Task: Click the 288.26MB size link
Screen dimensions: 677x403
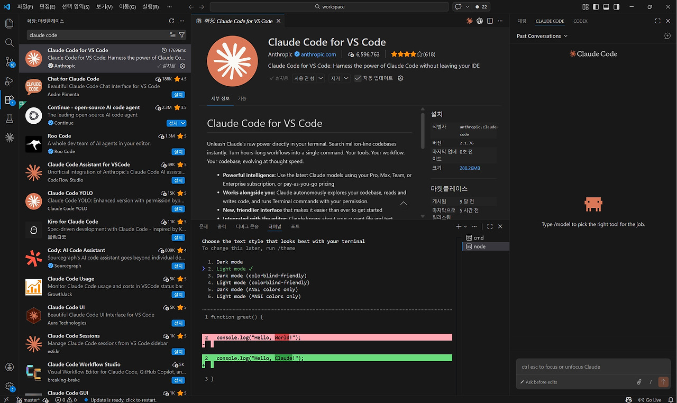Action: (470, 168)
